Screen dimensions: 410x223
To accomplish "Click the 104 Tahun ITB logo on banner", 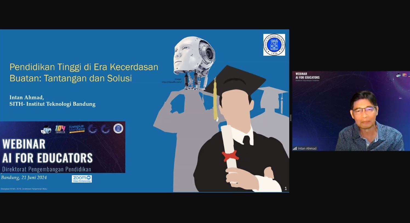I will pyautogui.click(x=60, y=129).
